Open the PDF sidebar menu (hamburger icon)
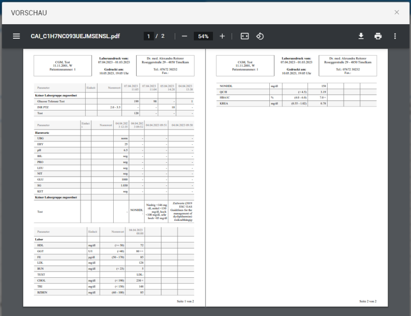This screenshot has height=316, width=411. coord(16,36)
